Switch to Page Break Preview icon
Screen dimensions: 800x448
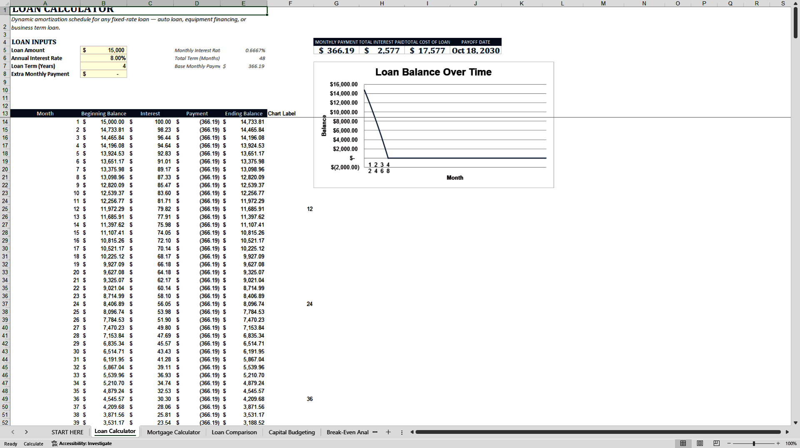pyautogui.click(x=717, y=443)
